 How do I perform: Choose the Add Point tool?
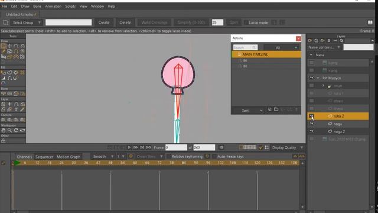click(16, 46)
